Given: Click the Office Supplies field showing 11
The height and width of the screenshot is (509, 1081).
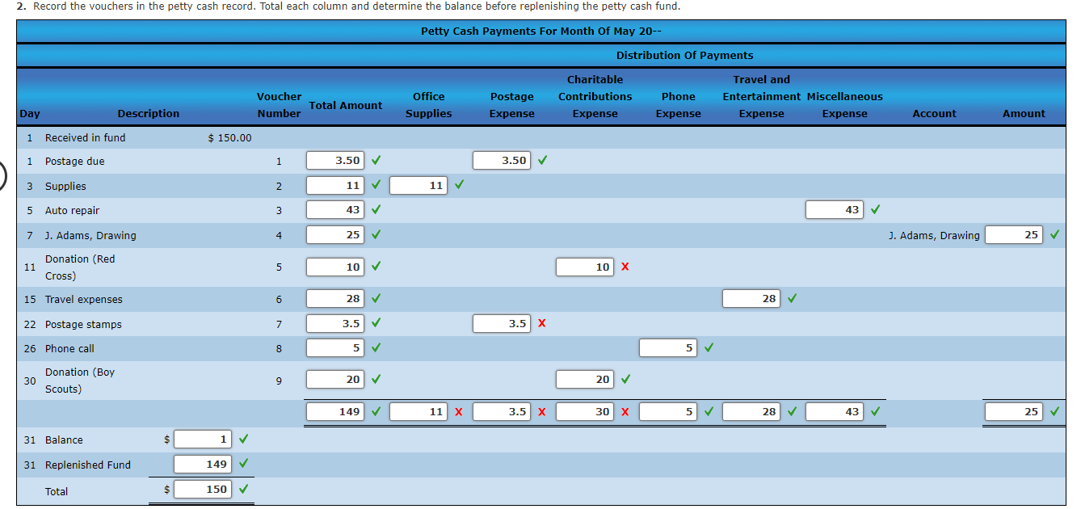Looking at the screenshot, I should click(x=418, y=185).
